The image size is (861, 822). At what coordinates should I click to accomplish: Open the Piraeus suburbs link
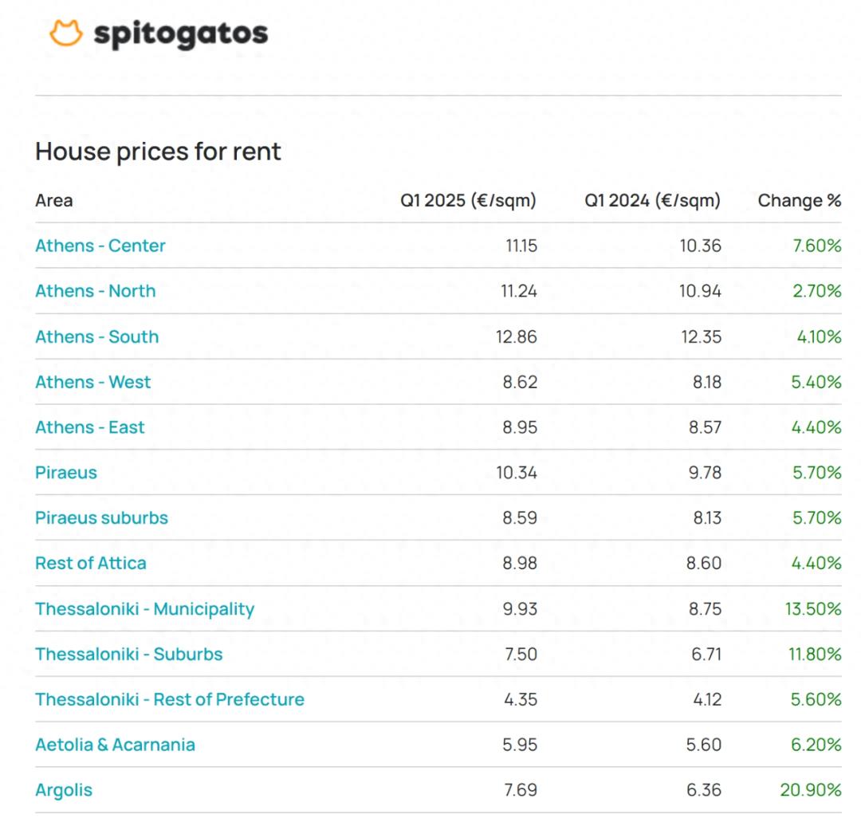(101, 517)
